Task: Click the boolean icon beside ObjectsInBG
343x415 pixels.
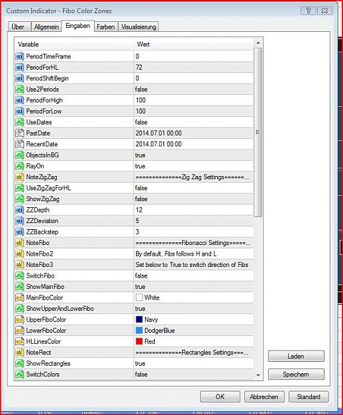Action: click(x=19, y=155)
